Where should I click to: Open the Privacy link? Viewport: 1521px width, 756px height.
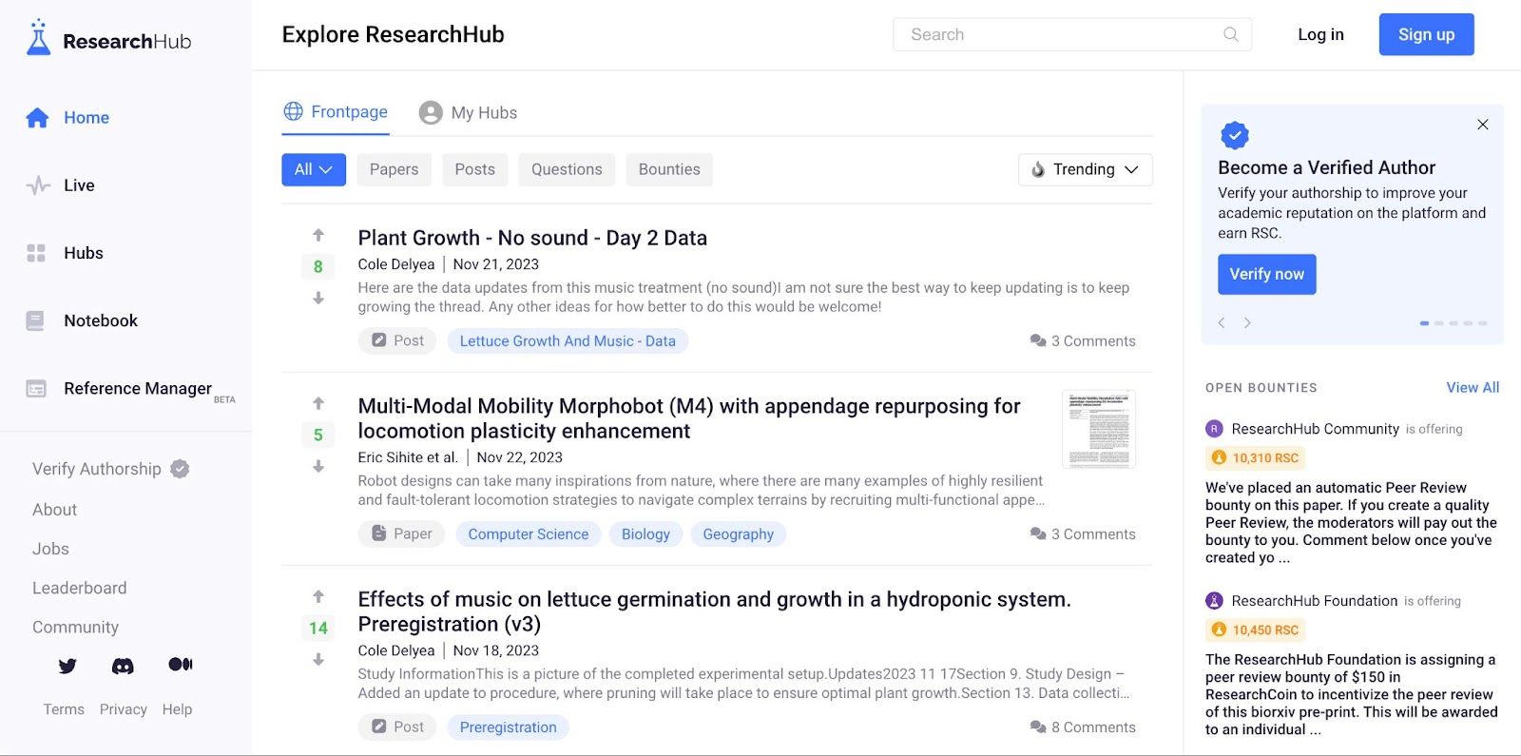click(x=124, y=709)
